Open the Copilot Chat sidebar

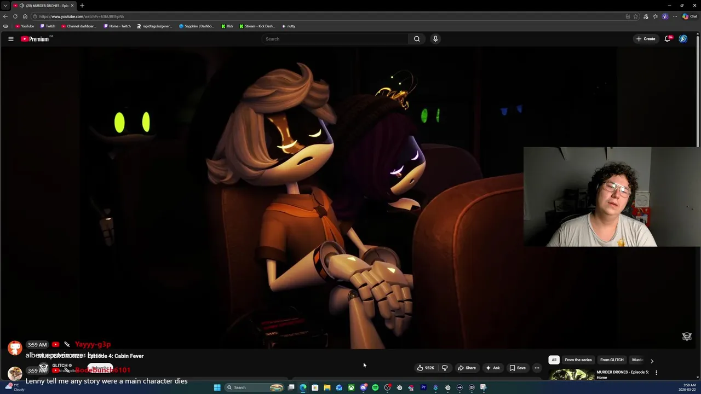[x=689, y=16]
